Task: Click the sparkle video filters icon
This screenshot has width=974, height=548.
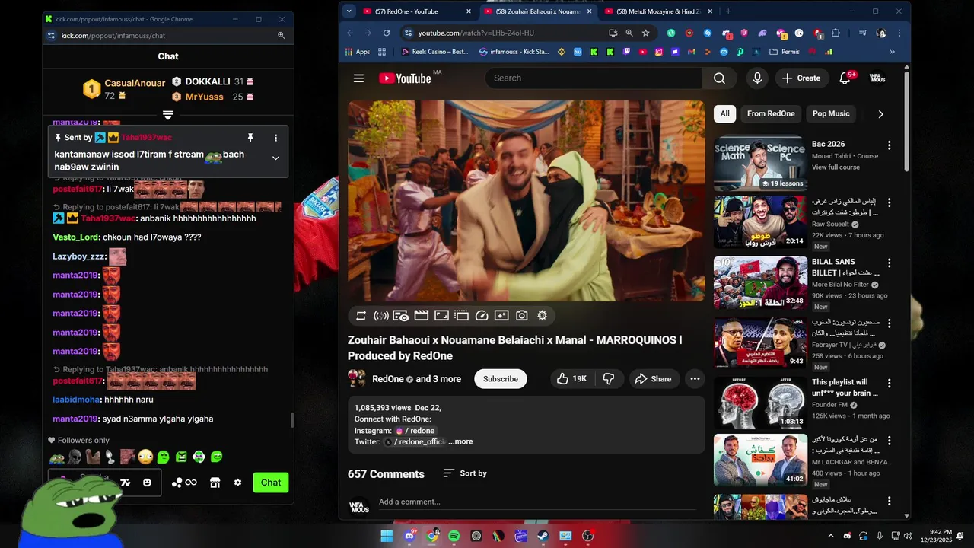Action: (x=501, y=316)
